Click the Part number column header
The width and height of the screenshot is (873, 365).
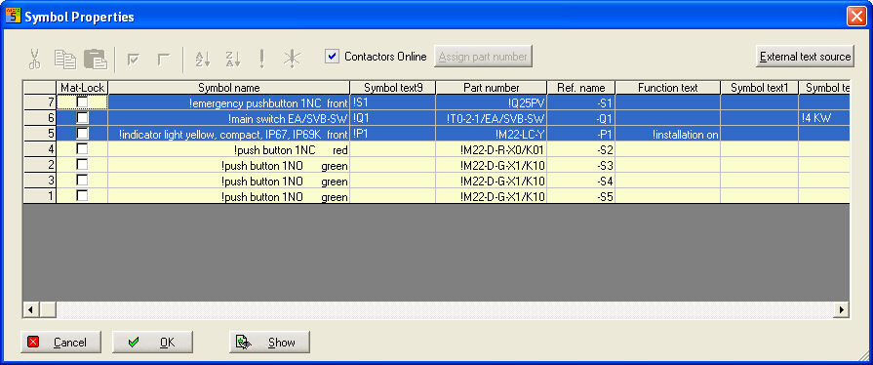point(491,88)
